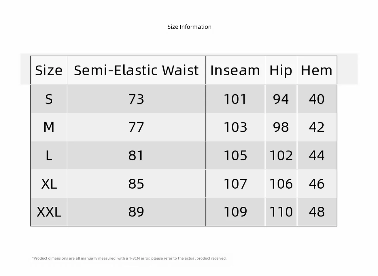This screenshot has width=378, height=276.
Task: Select the Inseam column header
Action: (x=235, y=70)
